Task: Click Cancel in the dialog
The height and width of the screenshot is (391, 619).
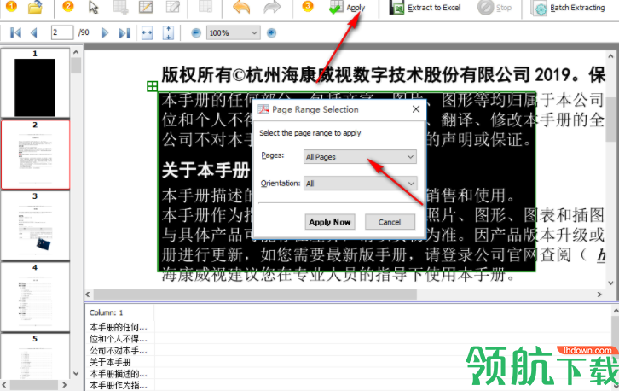Action: (x=390, y=222)
